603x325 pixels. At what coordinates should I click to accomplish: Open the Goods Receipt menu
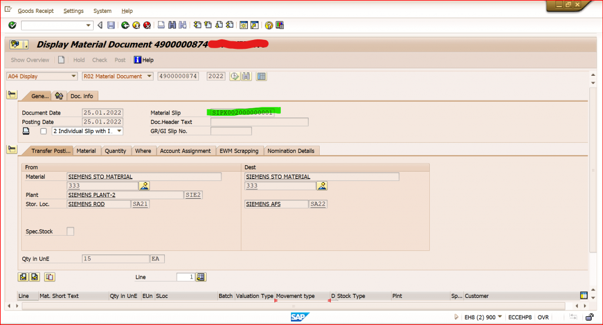coord(36,11)
